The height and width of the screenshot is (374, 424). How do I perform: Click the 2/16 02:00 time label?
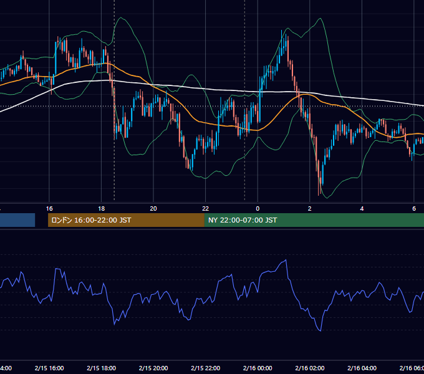coord(310,368)
